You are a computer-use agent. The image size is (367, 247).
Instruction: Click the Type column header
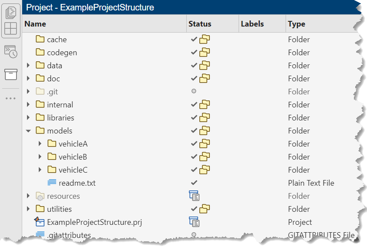pyautogui.click(x=296, y=24)
